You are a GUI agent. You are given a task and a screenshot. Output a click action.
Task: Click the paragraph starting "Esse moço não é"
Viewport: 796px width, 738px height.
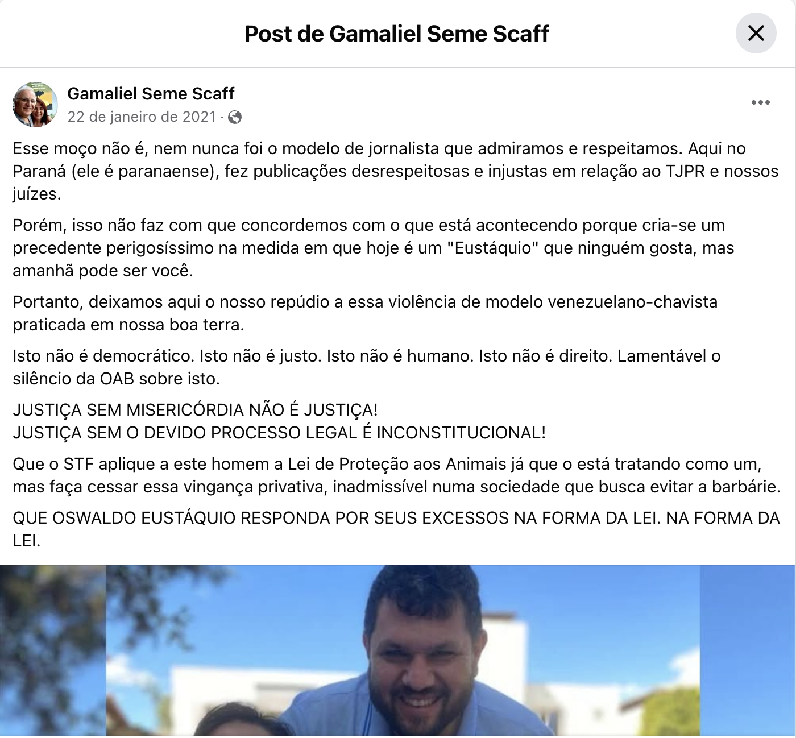396,171
